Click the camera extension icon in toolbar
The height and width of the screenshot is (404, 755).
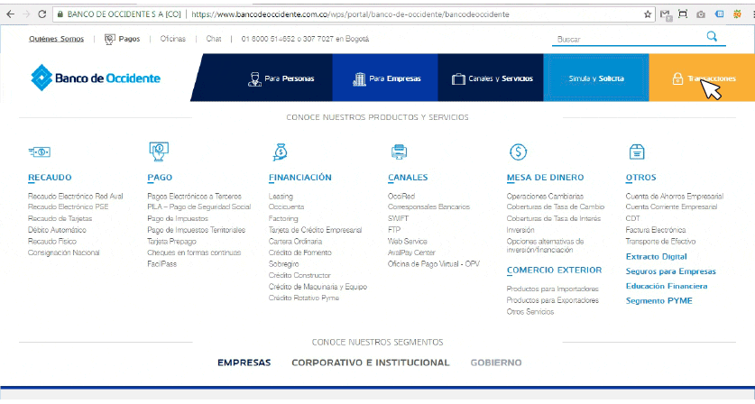click(701, 14)
